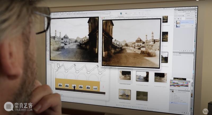Click the white layer mask on top layer

coord(183,18)
